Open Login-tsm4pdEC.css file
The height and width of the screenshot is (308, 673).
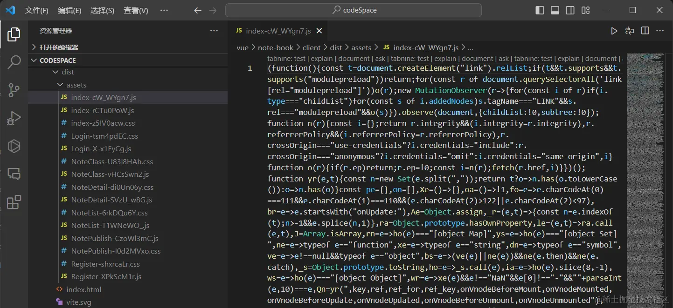click(x=128, y=136)
